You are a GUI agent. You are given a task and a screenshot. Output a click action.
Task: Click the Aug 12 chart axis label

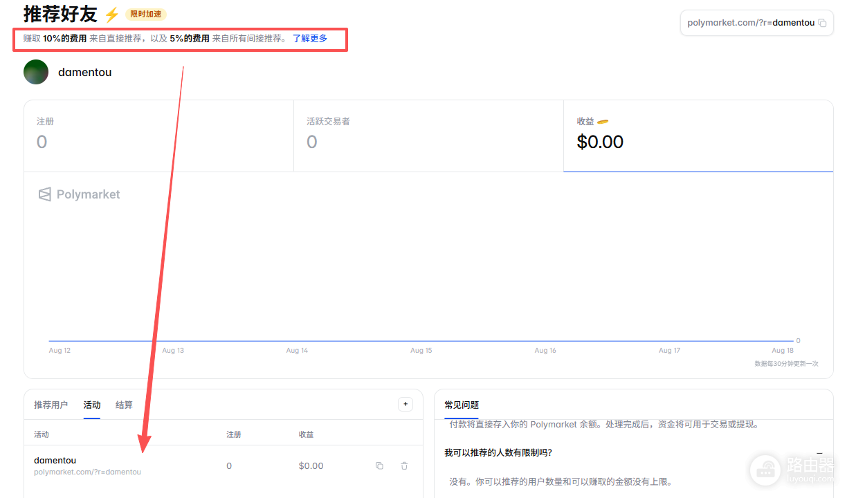point(60,351)
